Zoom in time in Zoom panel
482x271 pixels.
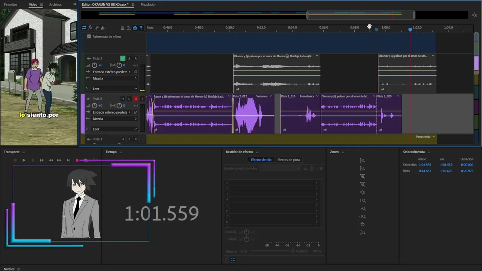pos(362,176)
